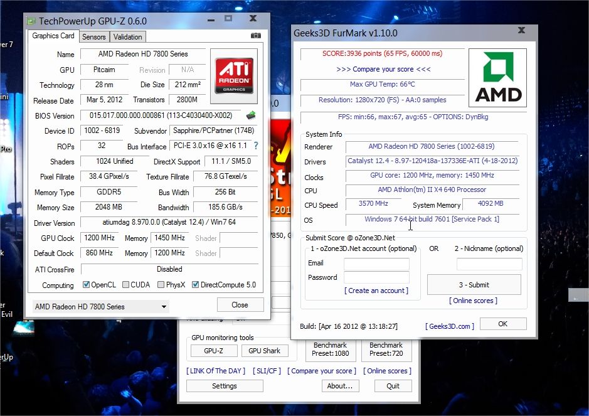Screen dimensions: 589x416
Task: Click the Driver Version value field
Action: click(169, 222)
